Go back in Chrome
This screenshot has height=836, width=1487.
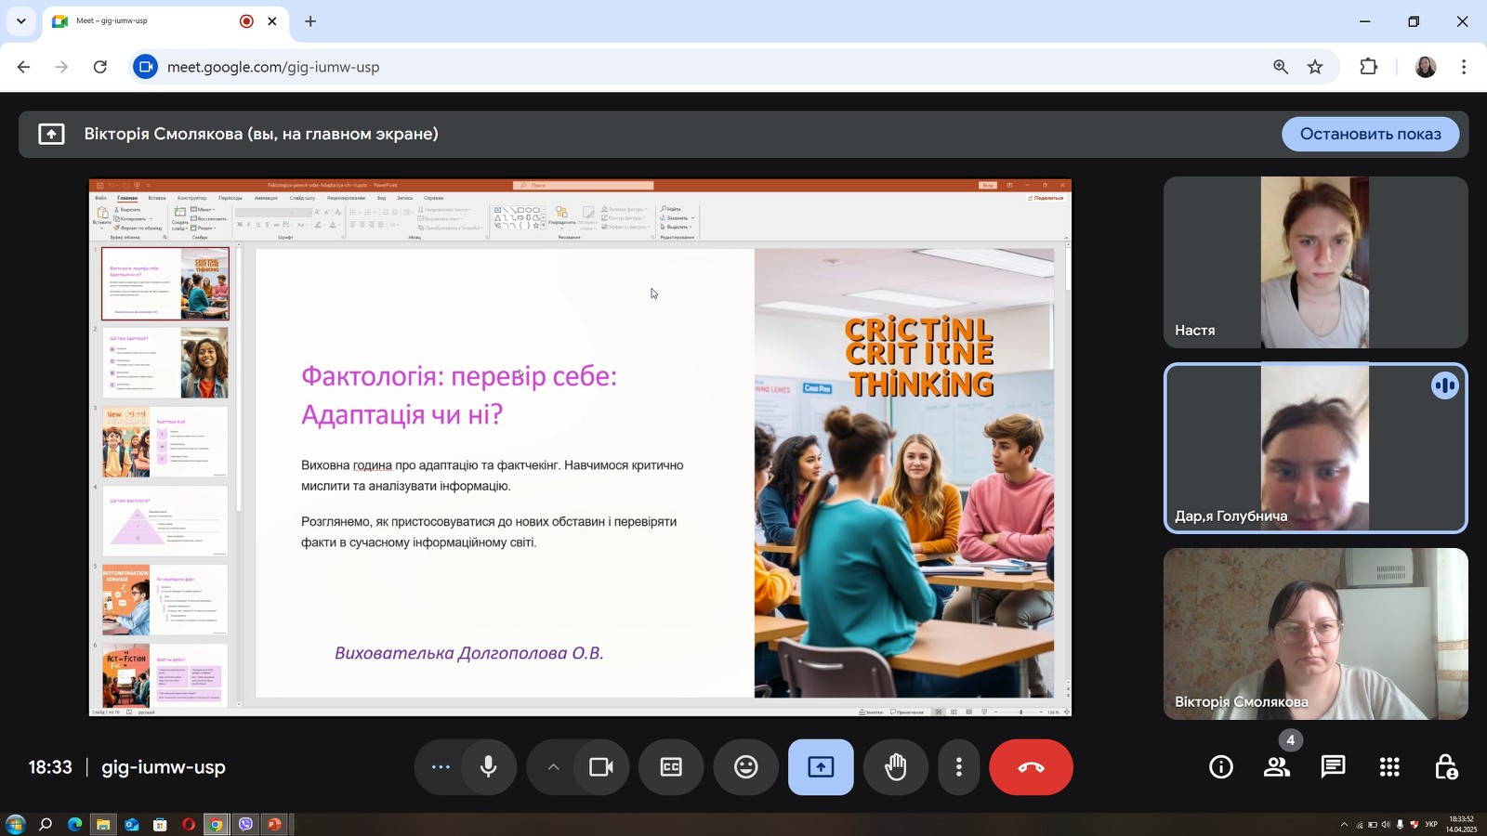pos(24,67)
